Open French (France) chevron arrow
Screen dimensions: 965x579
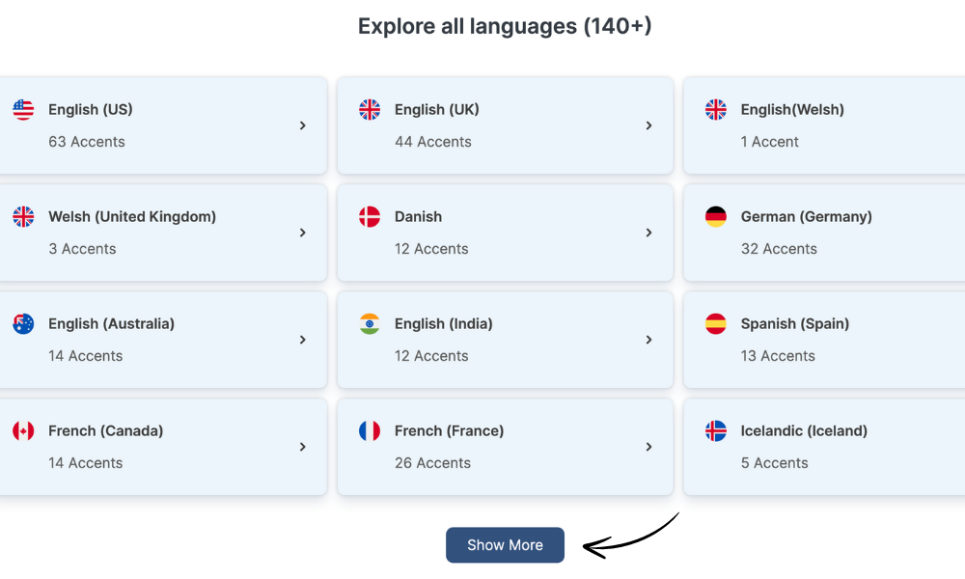pyautogui.click(x=648, y=447)
